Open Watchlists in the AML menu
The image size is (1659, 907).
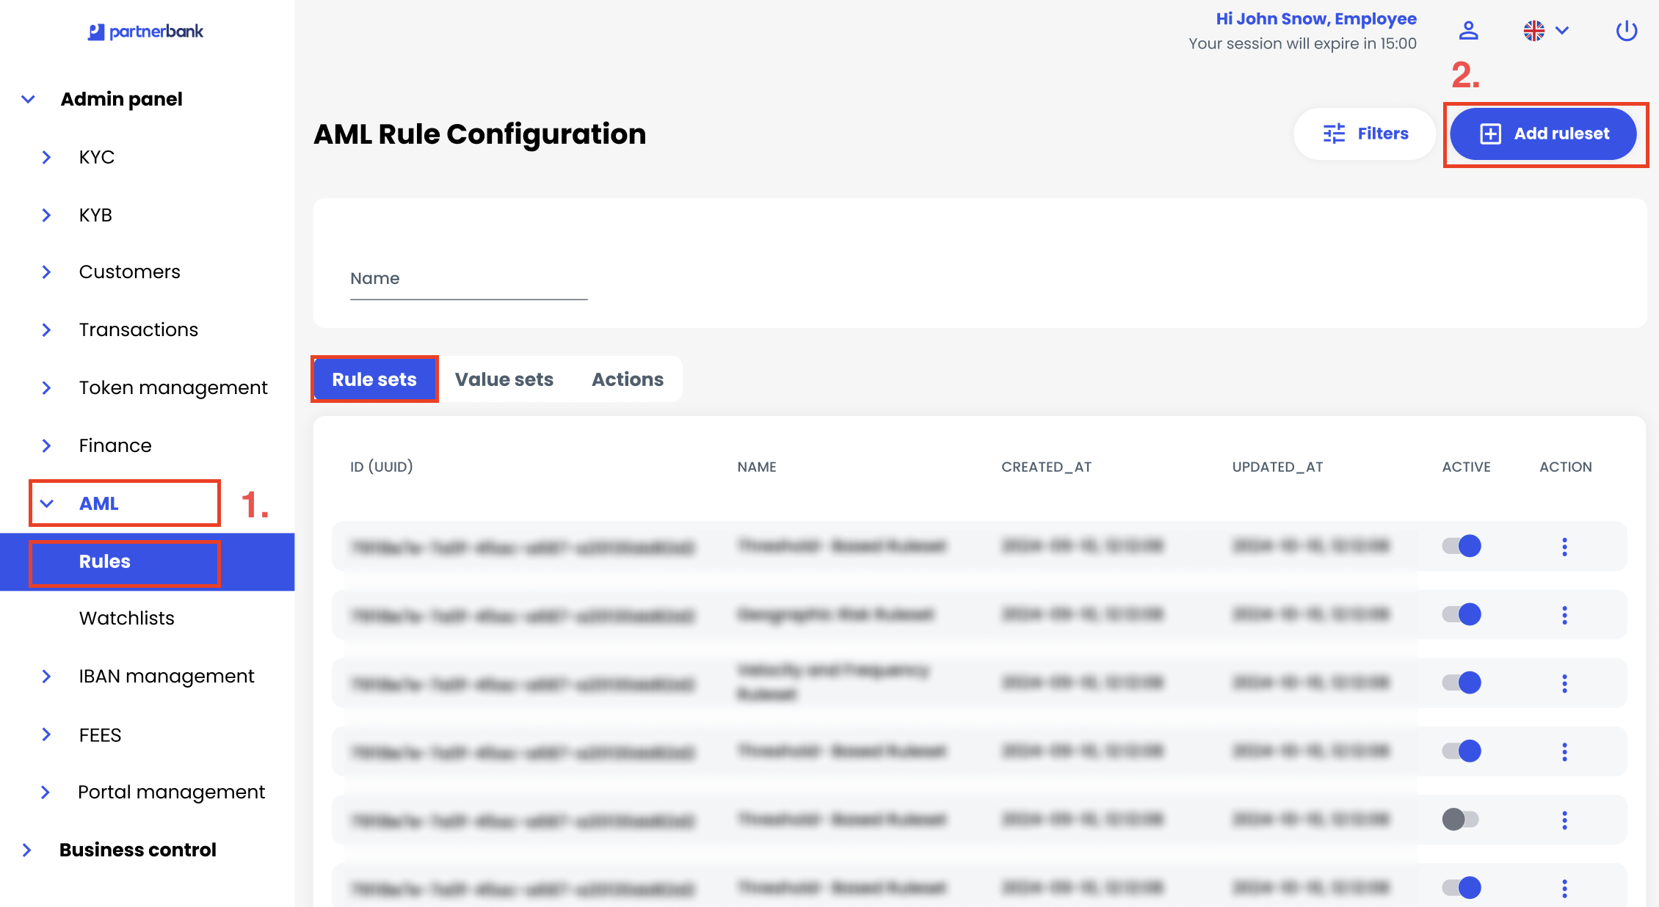[x=126, y=618]
